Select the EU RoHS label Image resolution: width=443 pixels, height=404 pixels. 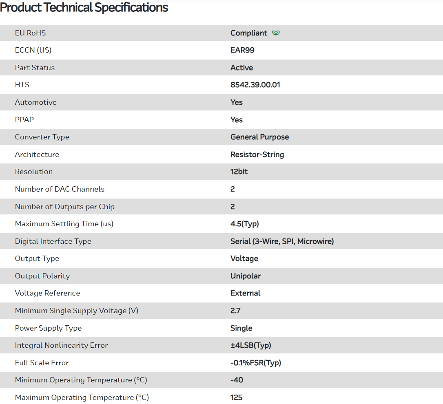(31, 33)
